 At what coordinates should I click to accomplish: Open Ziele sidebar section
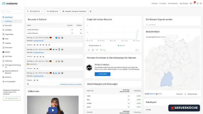click(x=7, y=39)
